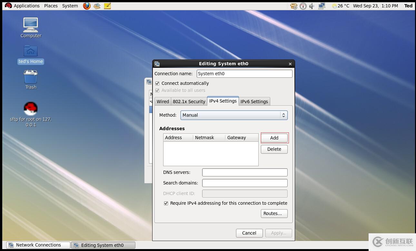Toggle Available to all users checkbox

click(x=157, y=90)
